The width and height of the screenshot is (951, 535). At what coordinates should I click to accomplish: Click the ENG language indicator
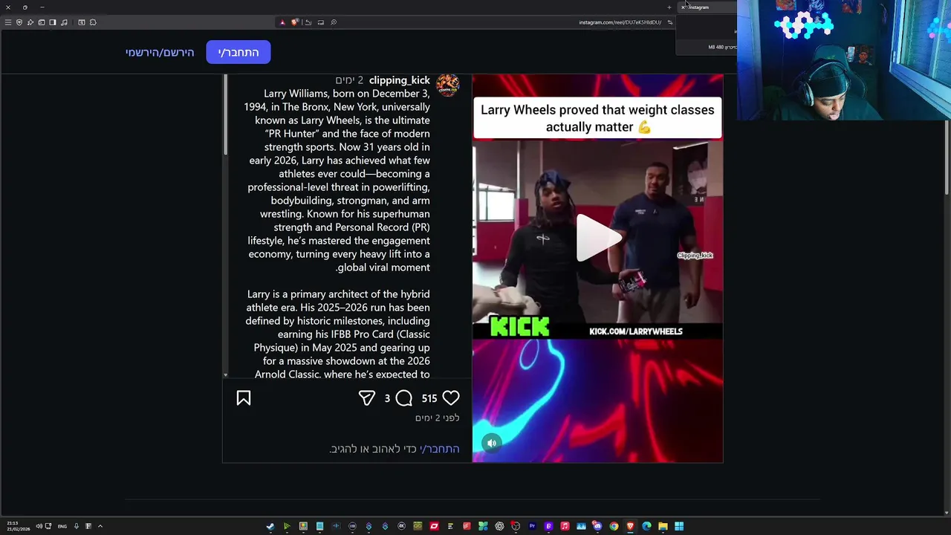point(62,526)
